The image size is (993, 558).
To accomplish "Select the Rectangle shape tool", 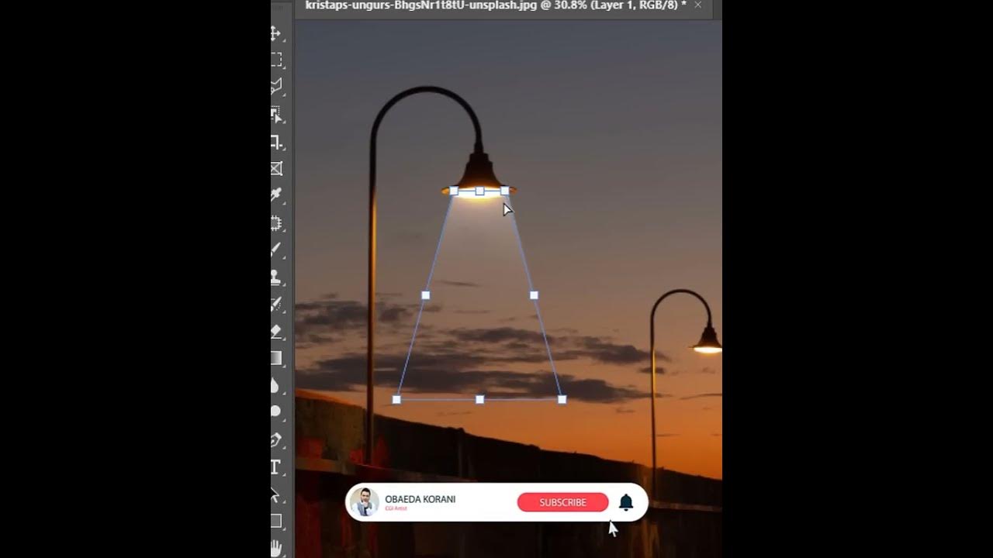I will click(275, 521).
